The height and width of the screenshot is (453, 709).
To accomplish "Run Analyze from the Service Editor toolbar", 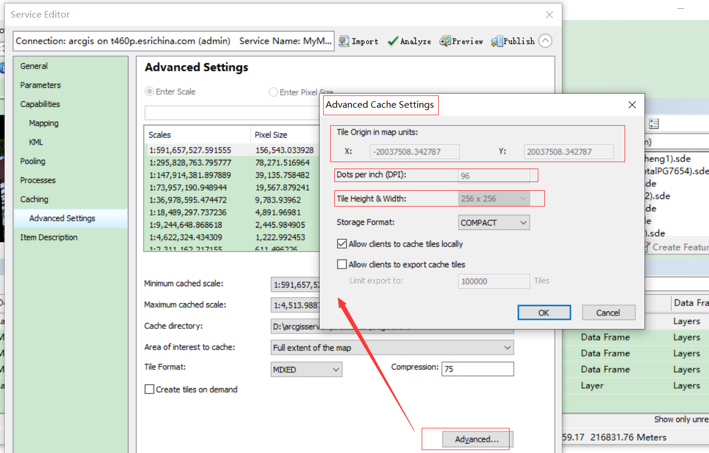I will pyautogui.click(x=409, y=41).
